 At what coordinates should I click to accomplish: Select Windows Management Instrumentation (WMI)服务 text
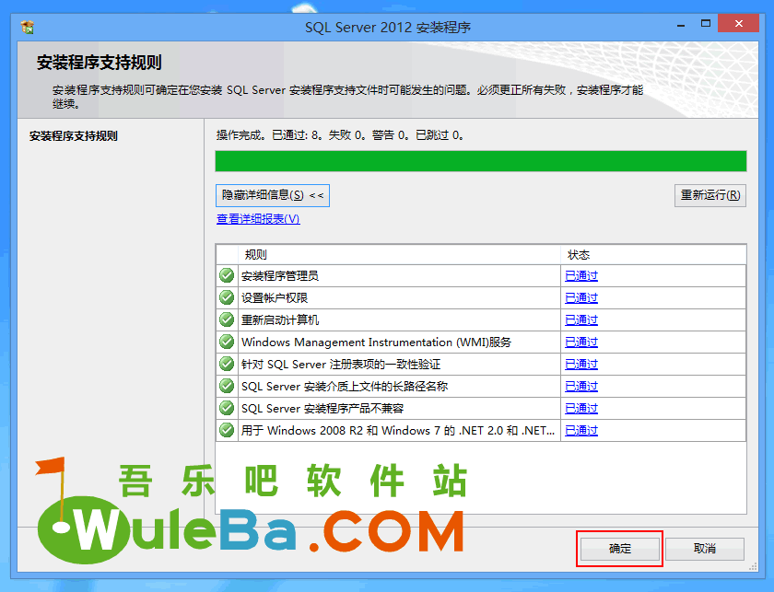click(376, 342)
